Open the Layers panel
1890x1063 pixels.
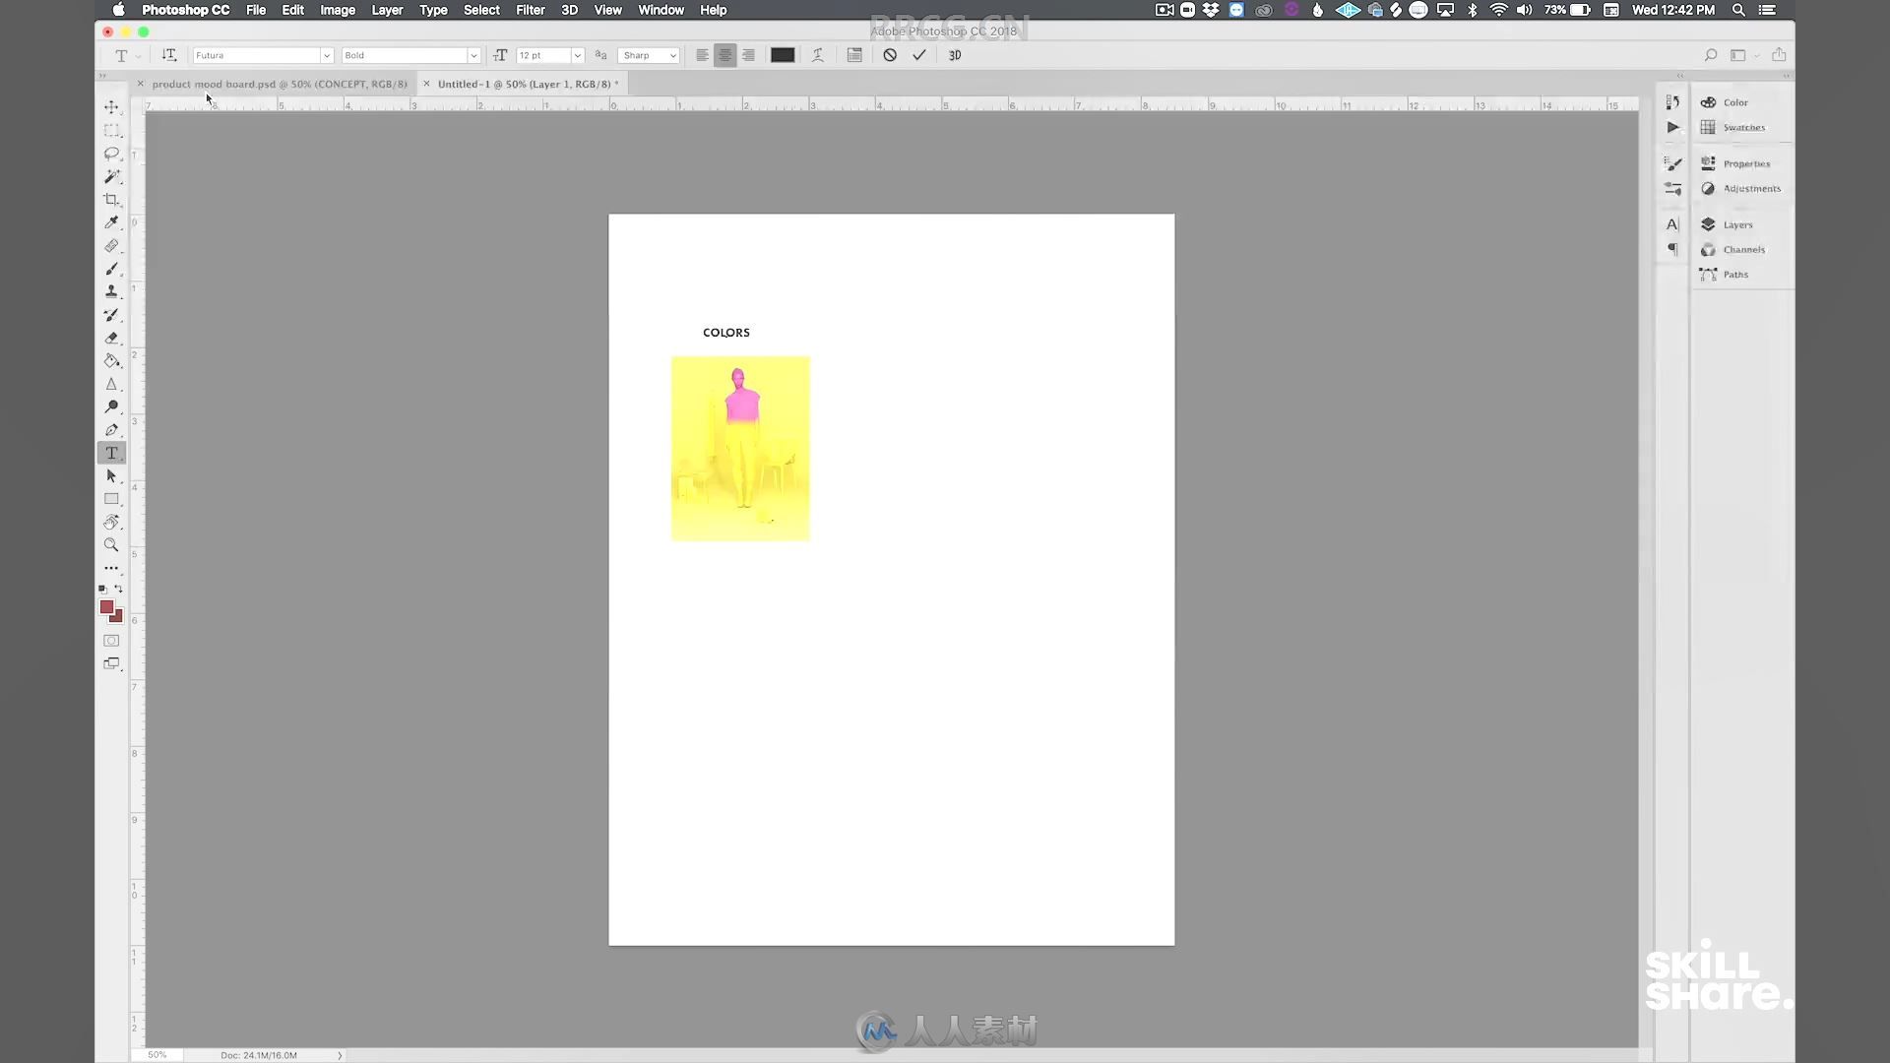[x=1735, y=224]
